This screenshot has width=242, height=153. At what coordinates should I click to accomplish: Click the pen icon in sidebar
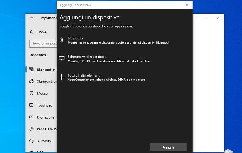(31, 129)
